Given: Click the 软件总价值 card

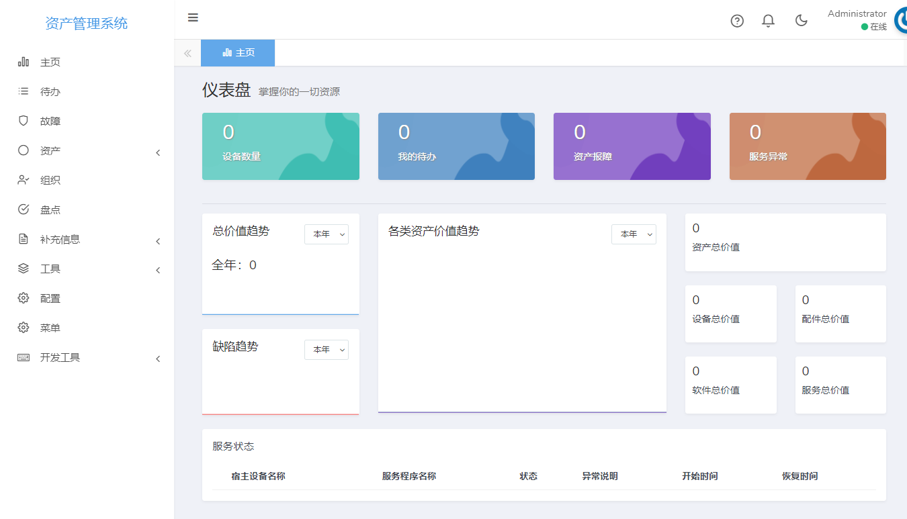Looking at the screenshot, I should click(731, 385).
